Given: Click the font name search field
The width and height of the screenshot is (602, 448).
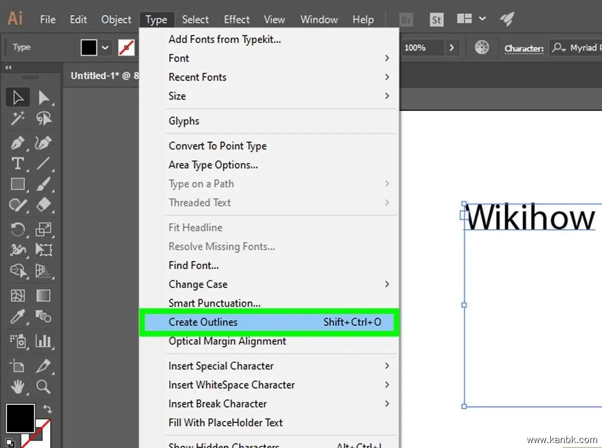Looking at the screenshot, I should point(577,48).
